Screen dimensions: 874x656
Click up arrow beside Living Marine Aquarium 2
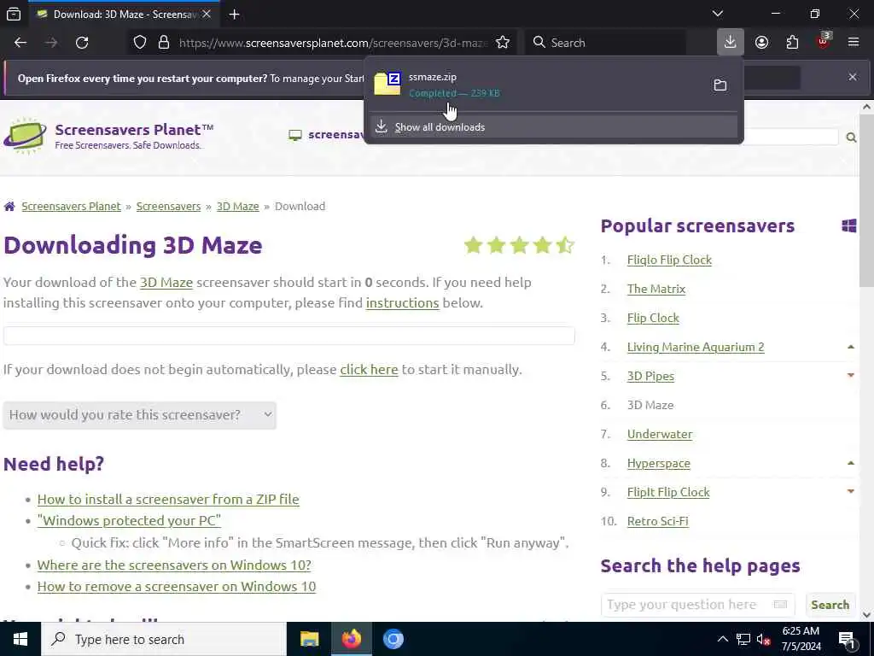[851, 347]
